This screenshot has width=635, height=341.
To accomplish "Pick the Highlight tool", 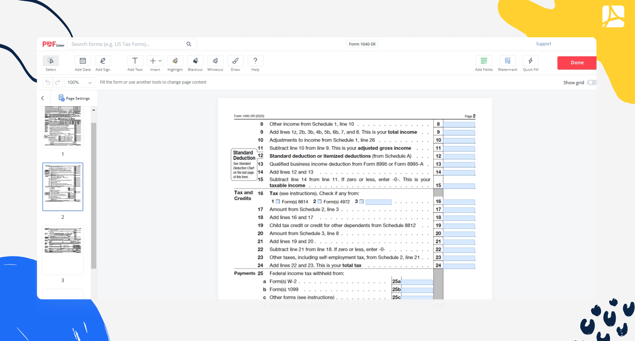I will 175,61.
